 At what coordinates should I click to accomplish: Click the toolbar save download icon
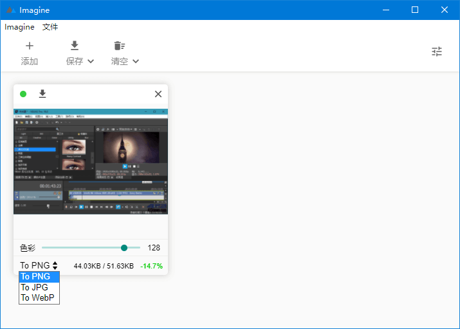pyautogui.click(x=75, y=46)
